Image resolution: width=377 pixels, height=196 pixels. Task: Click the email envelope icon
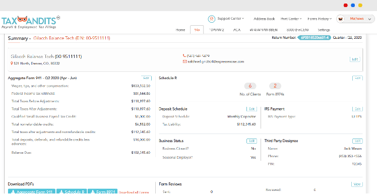(x=184, y=61)
